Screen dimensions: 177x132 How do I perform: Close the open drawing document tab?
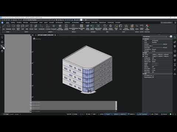[x=55, y=35]
